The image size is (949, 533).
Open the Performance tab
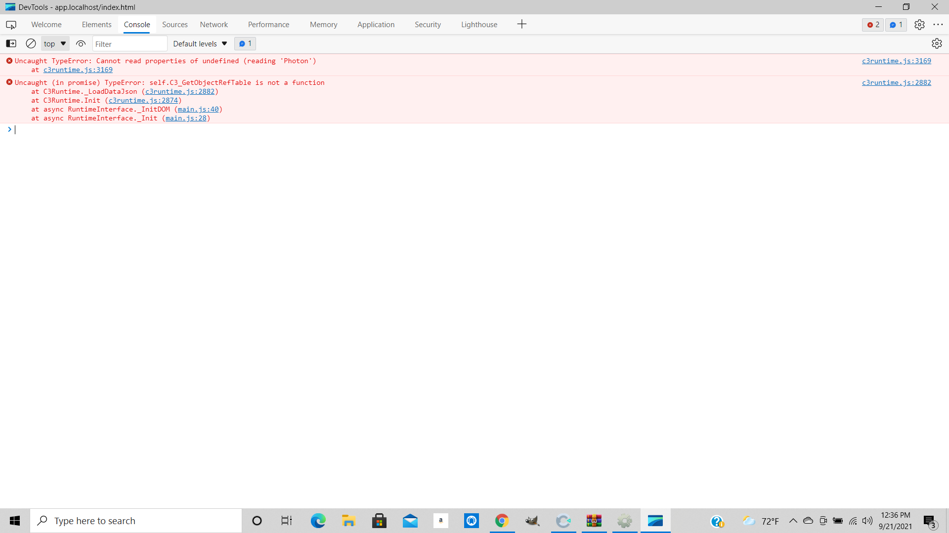pyautogui.click(x=268, y=25)
